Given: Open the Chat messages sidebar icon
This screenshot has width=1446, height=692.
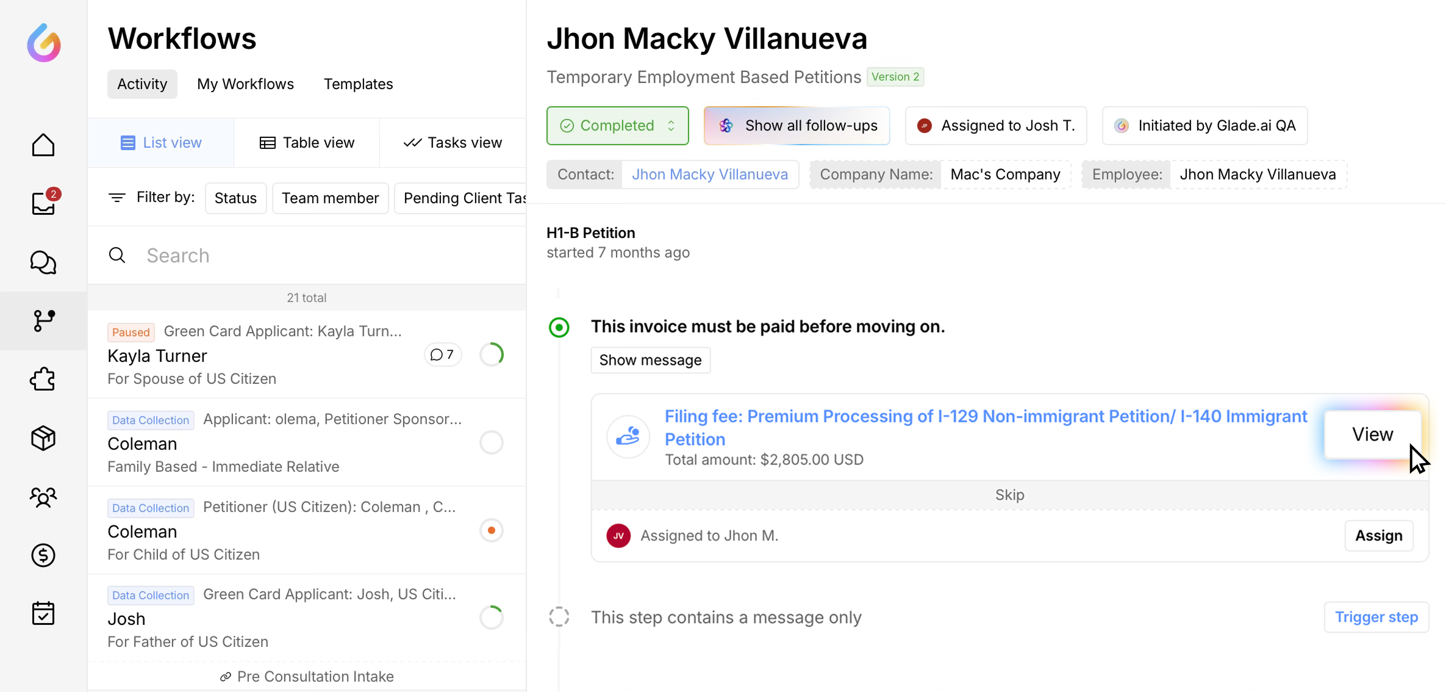Looking at the screenshot, I should coord(43,262).
